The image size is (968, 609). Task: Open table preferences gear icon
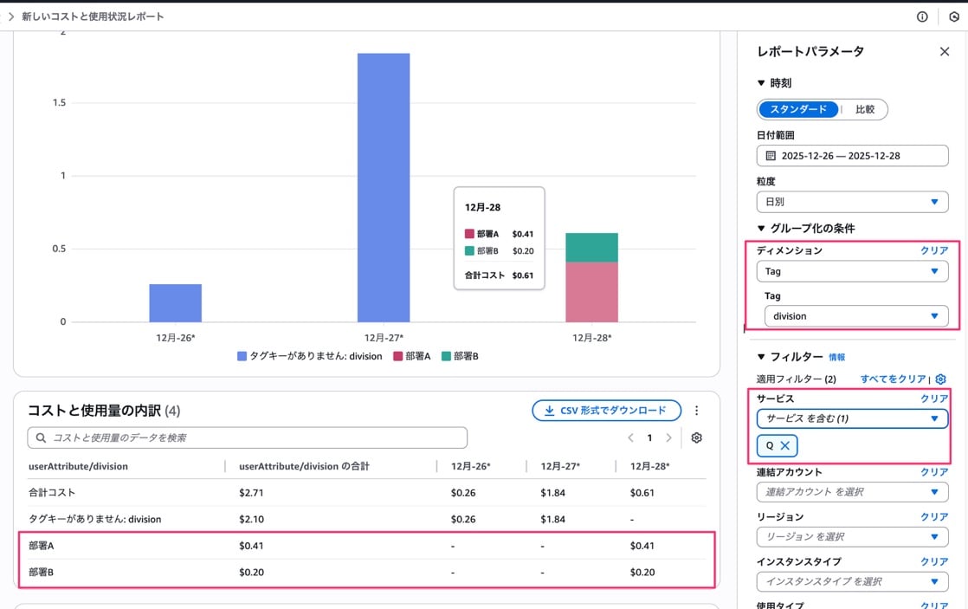point(696,437)
